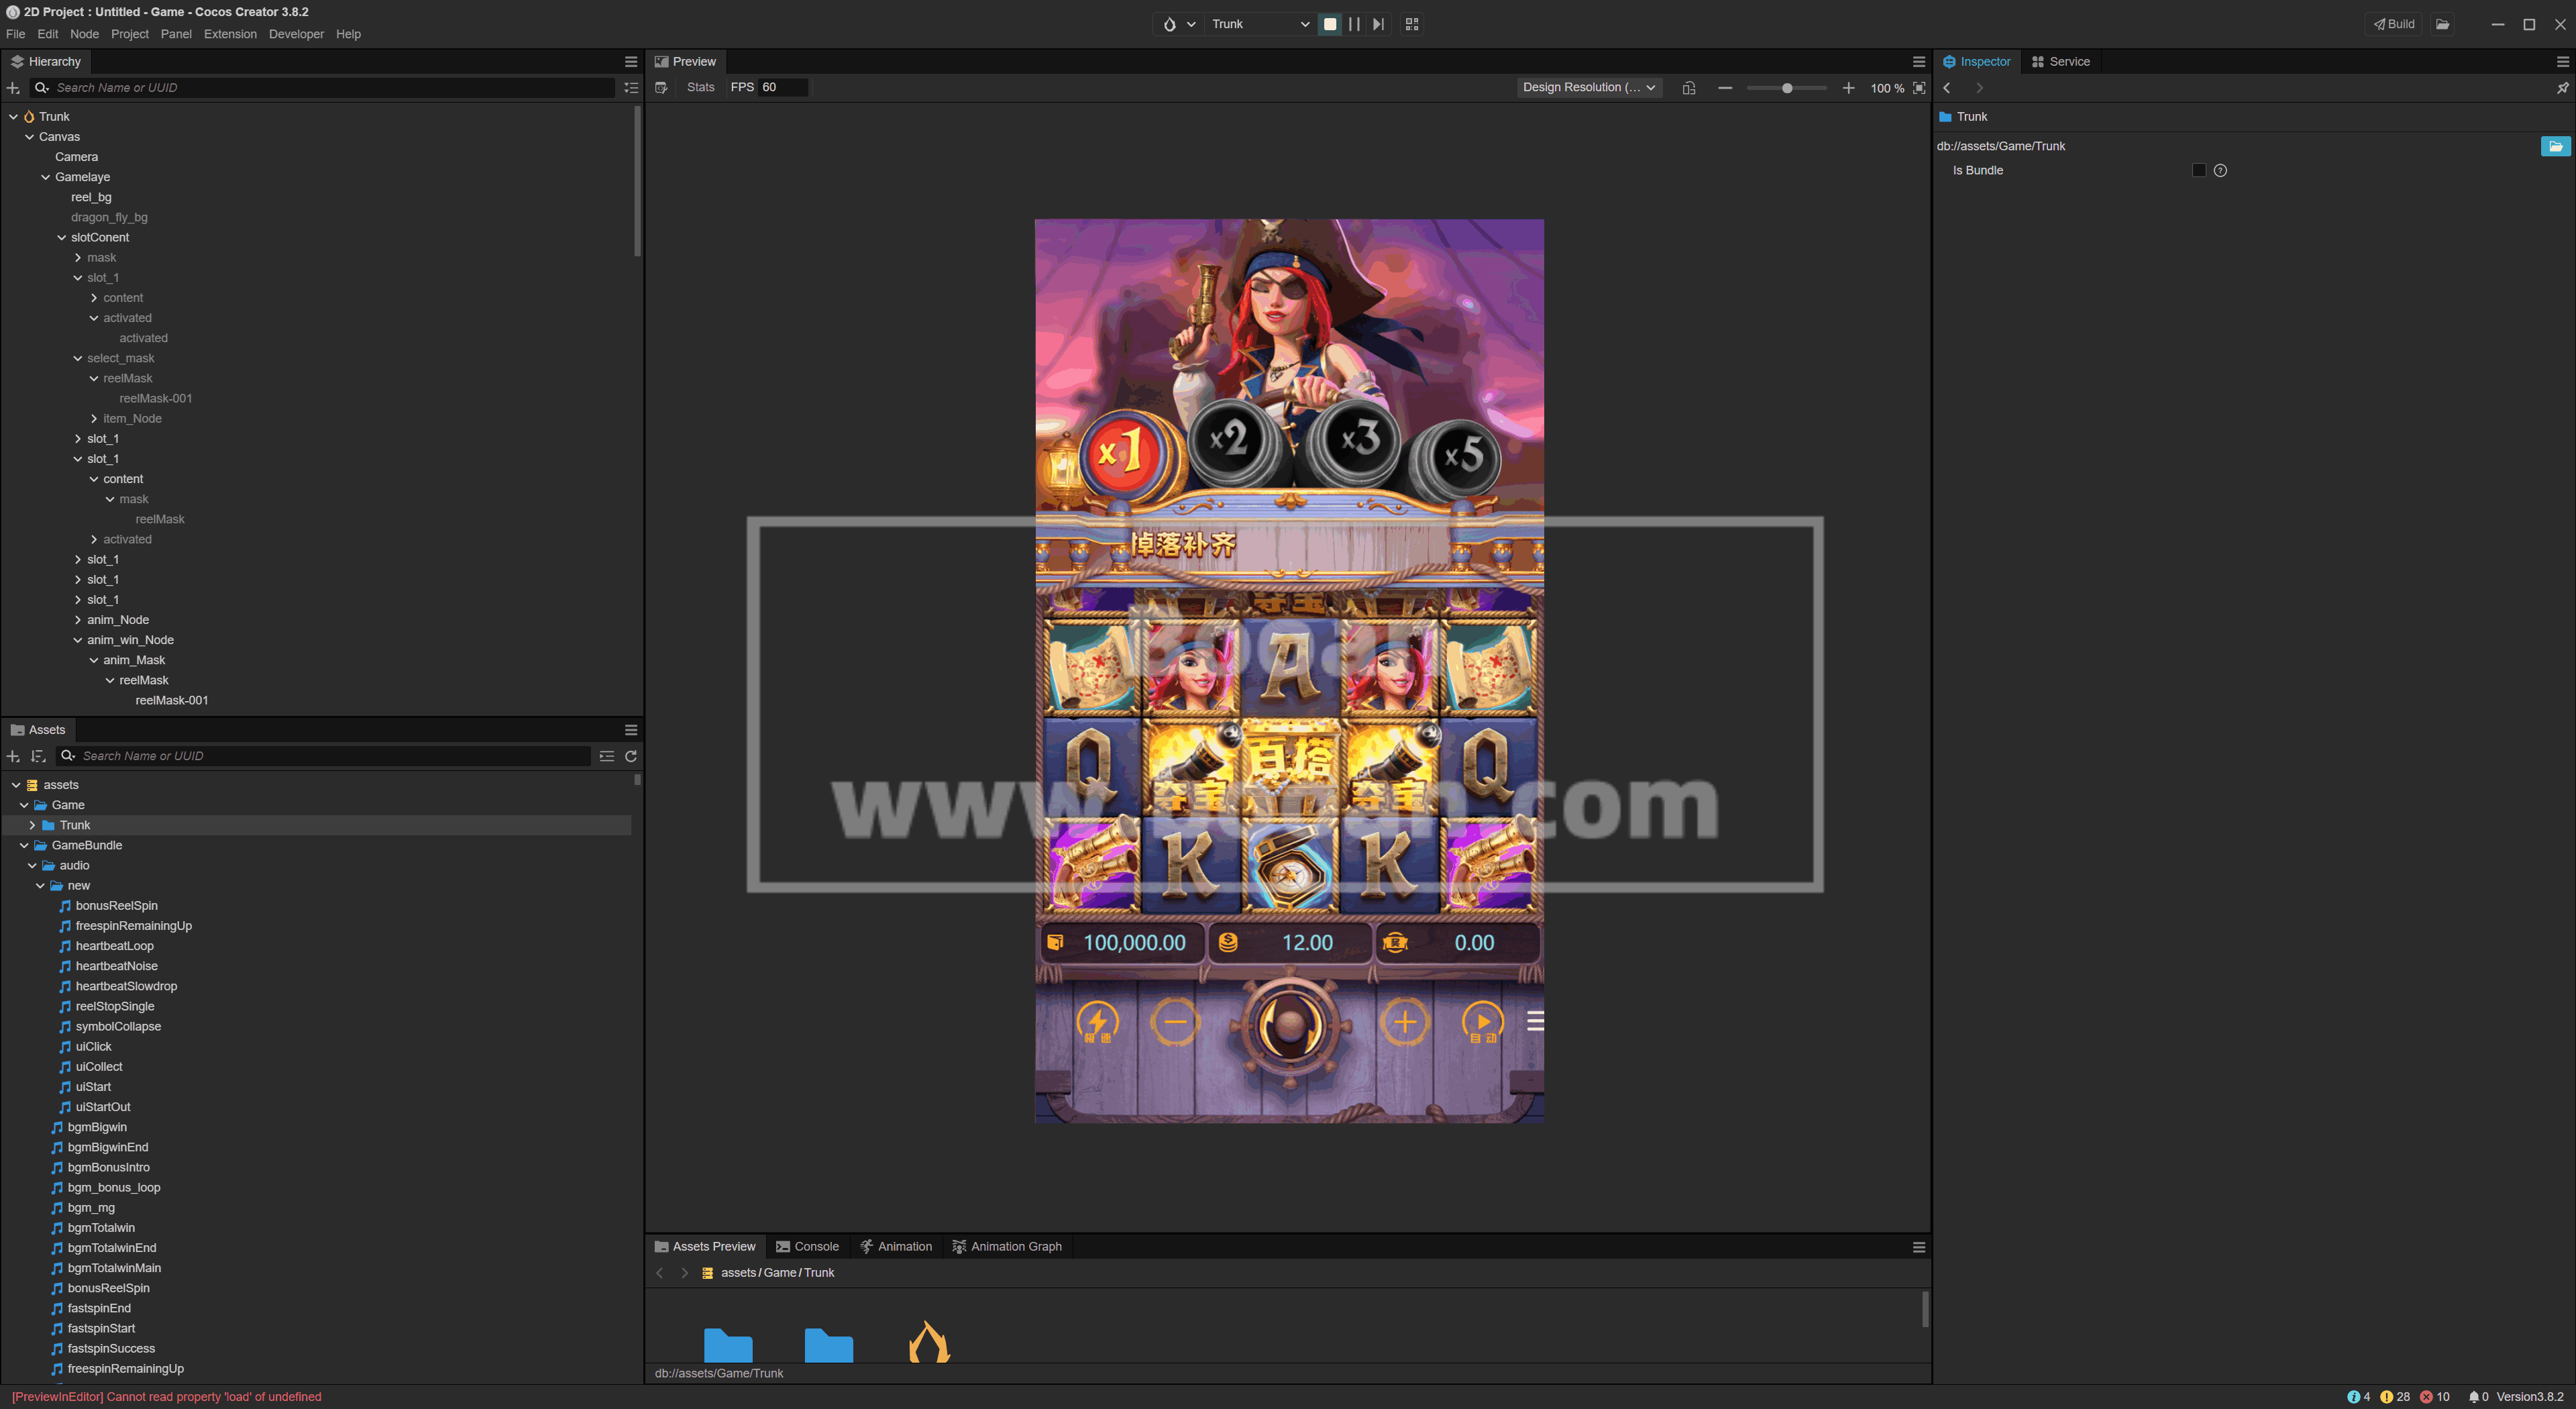Open the game hamburger menu icon
2576x1409 pixels.
(1535, 1021)
